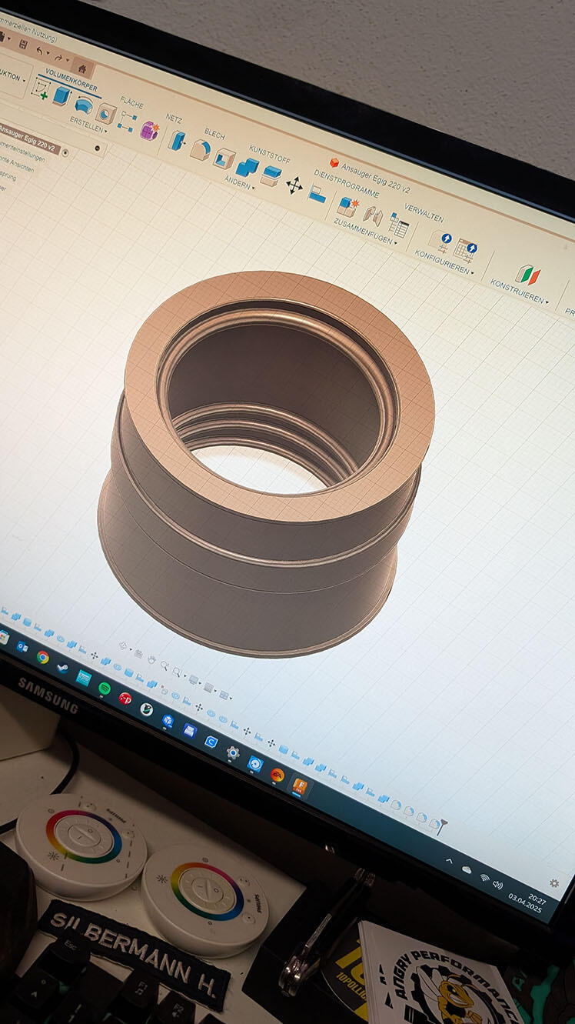Switch to the VERWALTEN tab
This screenshot has width=575, height=1024.
click(424, 213)
